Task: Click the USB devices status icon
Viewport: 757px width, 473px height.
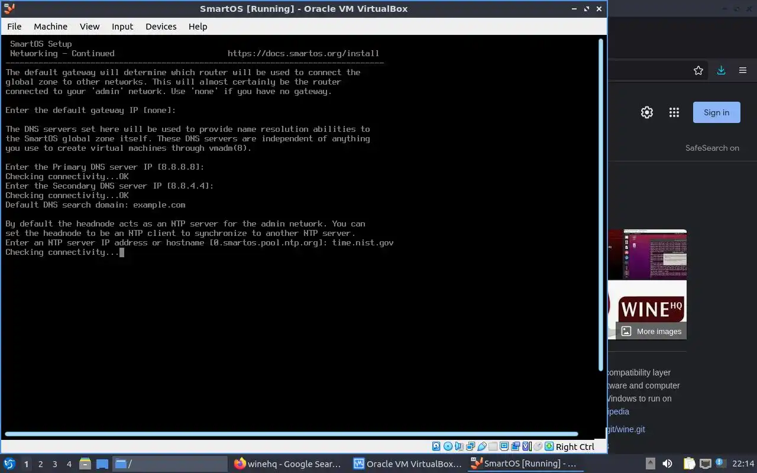Action: point(482,446)
